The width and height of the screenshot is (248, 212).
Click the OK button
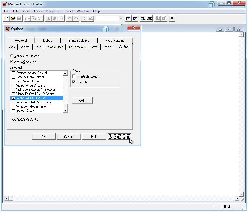[x=44, y=137]
